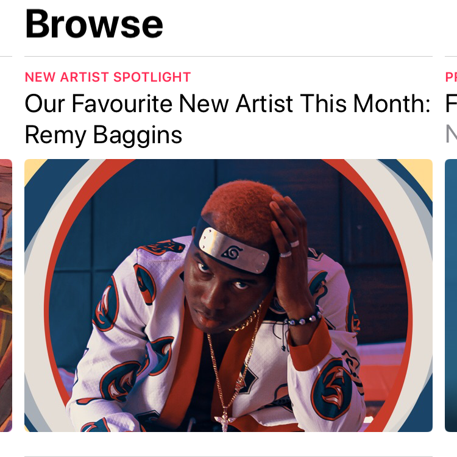Image resolution: width=457 pixels, height=457 pixels.
Task: Tap the cut-off pink label of next card
Action: (451, 77)
